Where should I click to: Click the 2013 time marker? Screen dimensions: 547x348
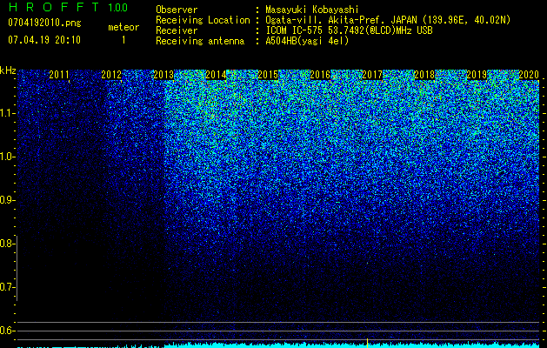pos(163,74)
